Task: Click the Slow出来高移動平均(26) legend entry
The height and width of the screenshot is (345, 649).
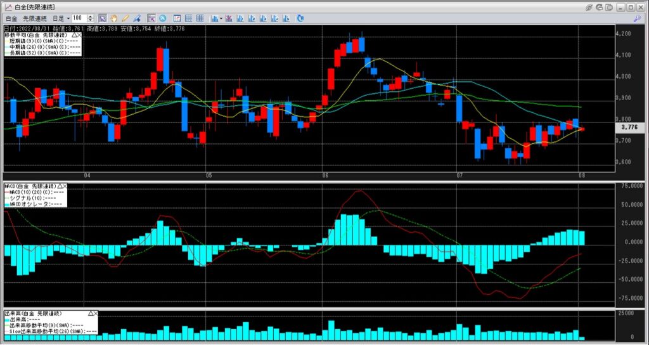Action: [51, 331]
